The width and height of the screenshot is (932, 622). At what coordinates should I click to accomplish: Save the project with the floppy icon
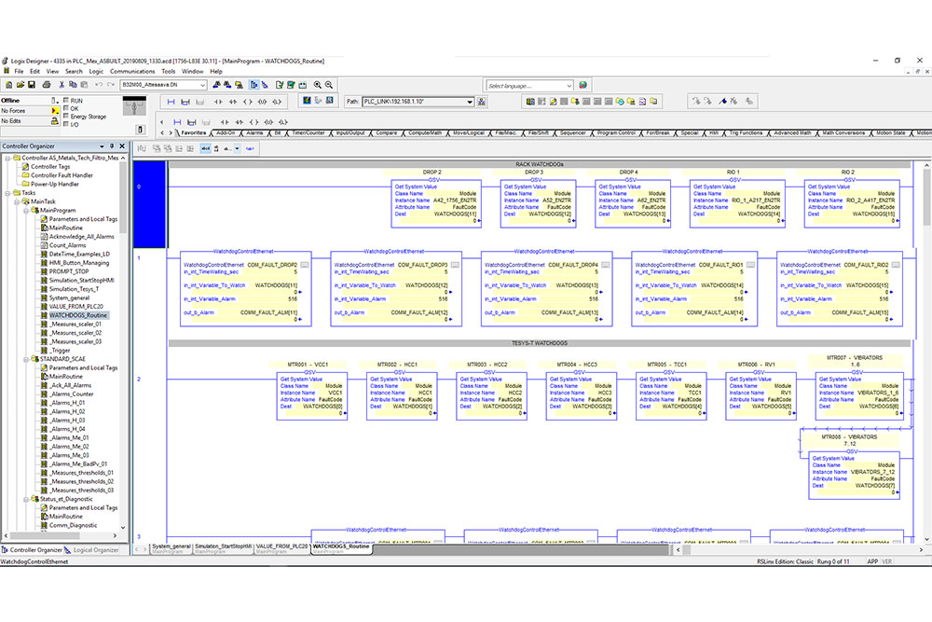pyautogui.click(x=32, y=85)
